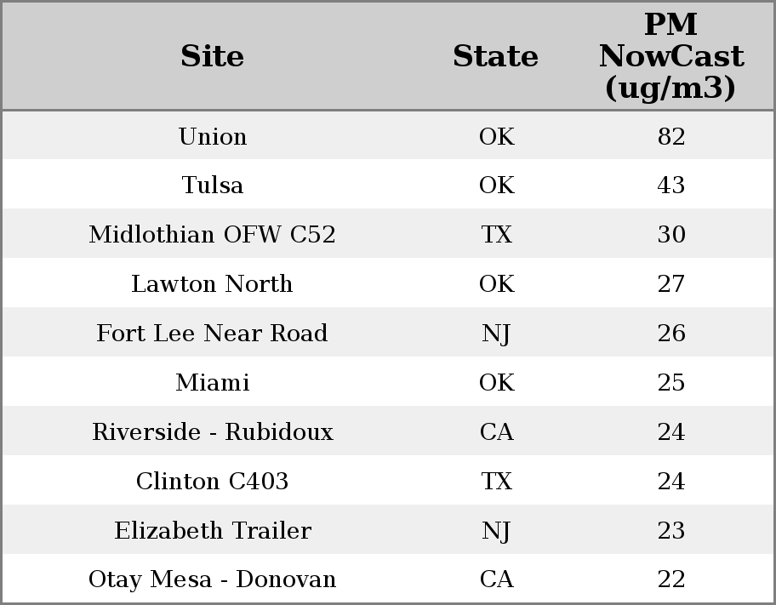
Task: Click Fort Lee Near Road
Action: tap(212, 334)
